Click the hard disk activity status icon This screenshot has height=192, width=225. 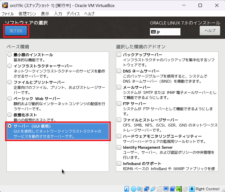point(127,189)
